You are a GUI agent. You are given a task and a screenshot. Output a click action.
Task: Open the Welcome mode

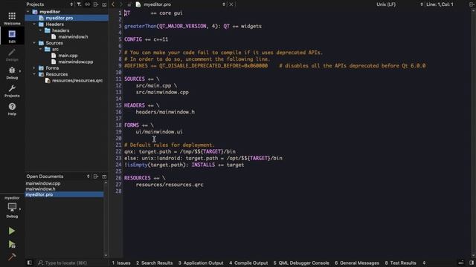(x=12, y=19)
